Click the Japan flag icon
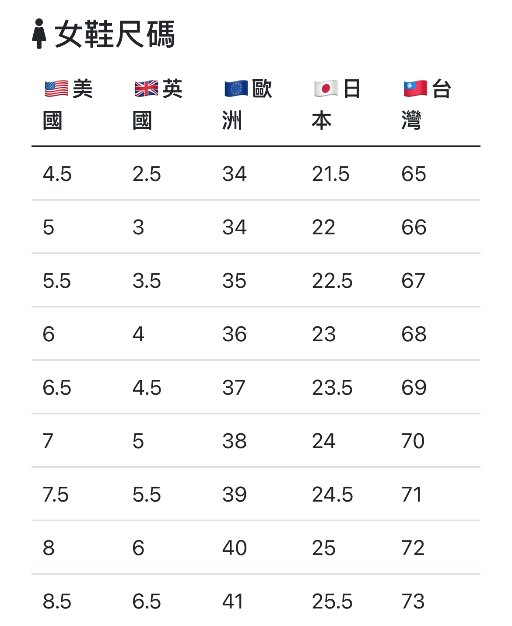The width and height of the screenshot is (512, 626). 326,89
